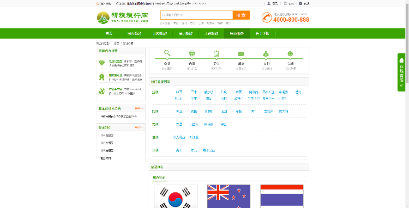Click the smiley face completion step icon

[290, 53]
